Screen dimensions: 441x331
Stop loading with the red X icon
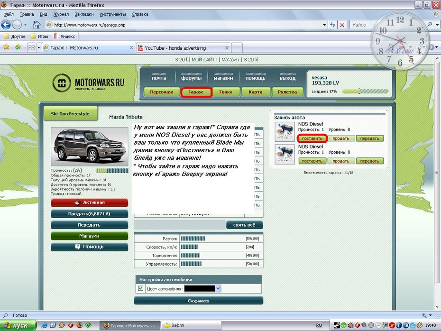point(342,25)
